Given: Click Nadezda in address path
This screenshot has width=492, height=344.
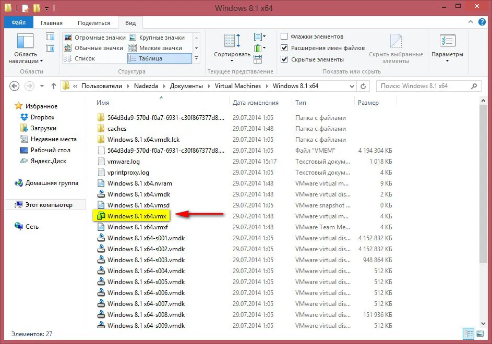Looking at the screenshot, I should tap(146, 86).
